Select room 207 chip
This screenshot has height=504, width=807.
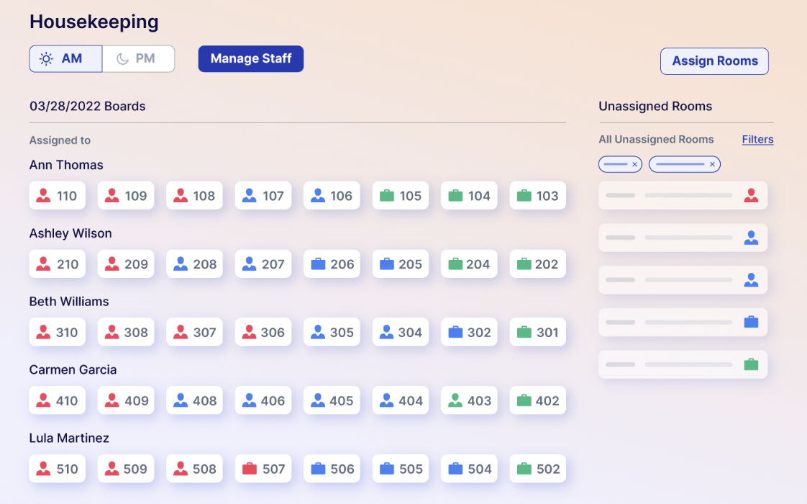coord(263,264)
